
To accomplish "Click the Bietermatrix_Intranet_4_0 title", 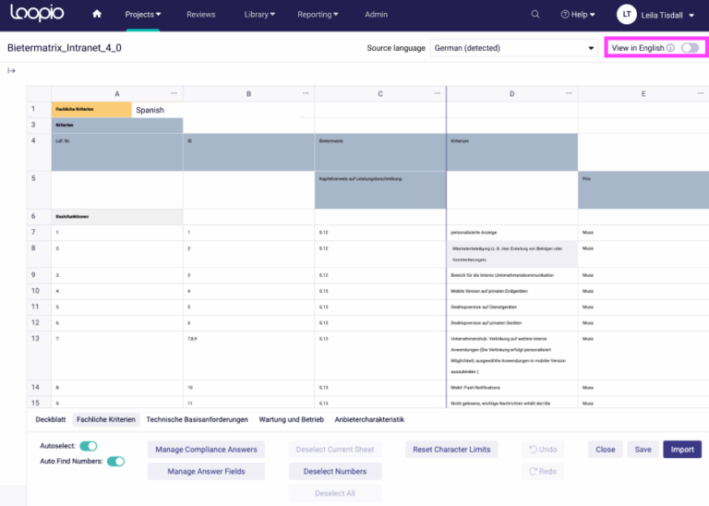I will [x=65, y=48].
